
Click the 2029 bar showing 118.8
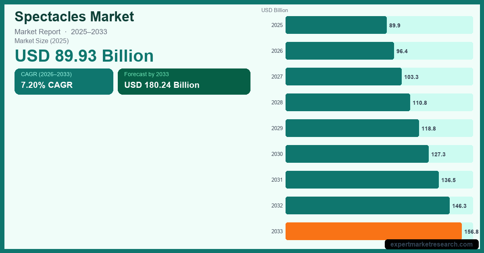coord(352,128)
